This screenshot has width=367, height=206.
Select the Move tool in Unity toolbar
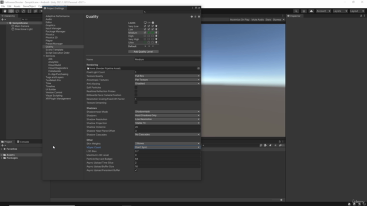point(11,11)
